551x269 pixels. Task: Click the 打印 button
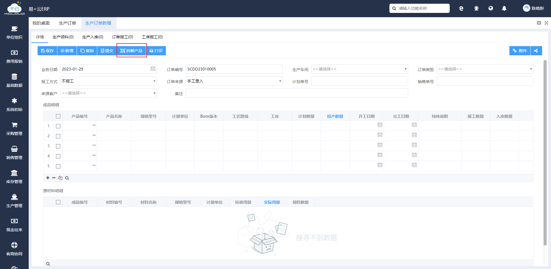pyautogui.click(x=156, y=51)
